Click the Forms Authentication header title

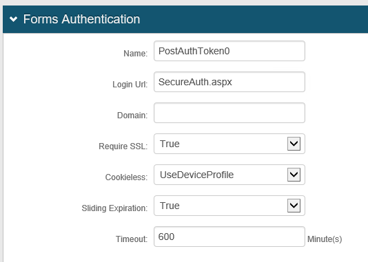point(81,19)
